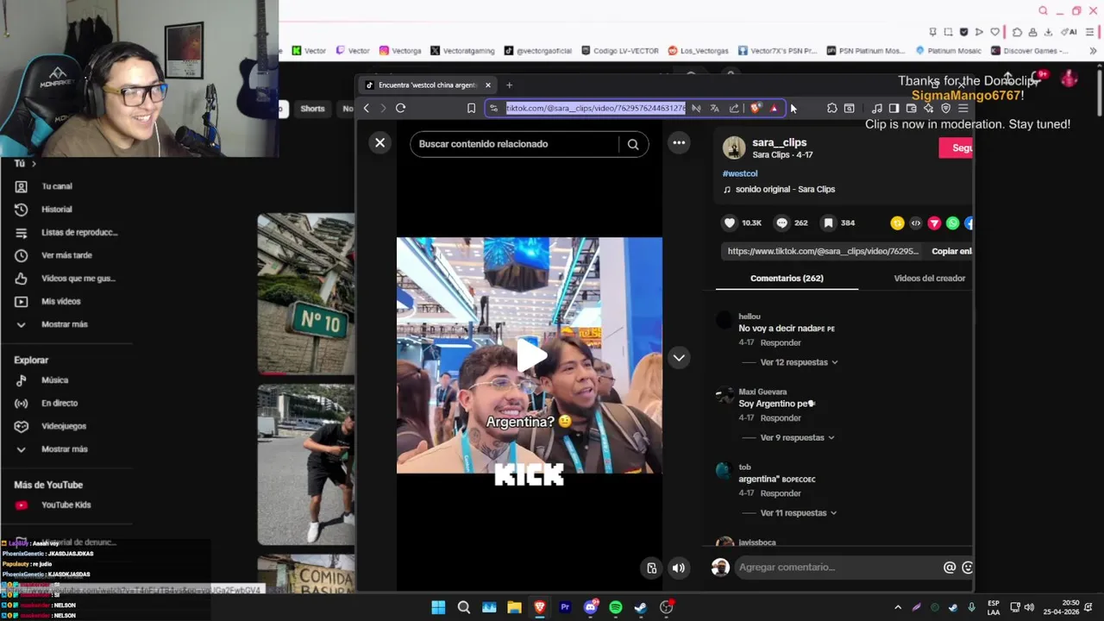The width and height of the screenshot is (1104, 621).
Task: Click search magnifier in Buscar contenido relacionado
Action: coord(633,144)
